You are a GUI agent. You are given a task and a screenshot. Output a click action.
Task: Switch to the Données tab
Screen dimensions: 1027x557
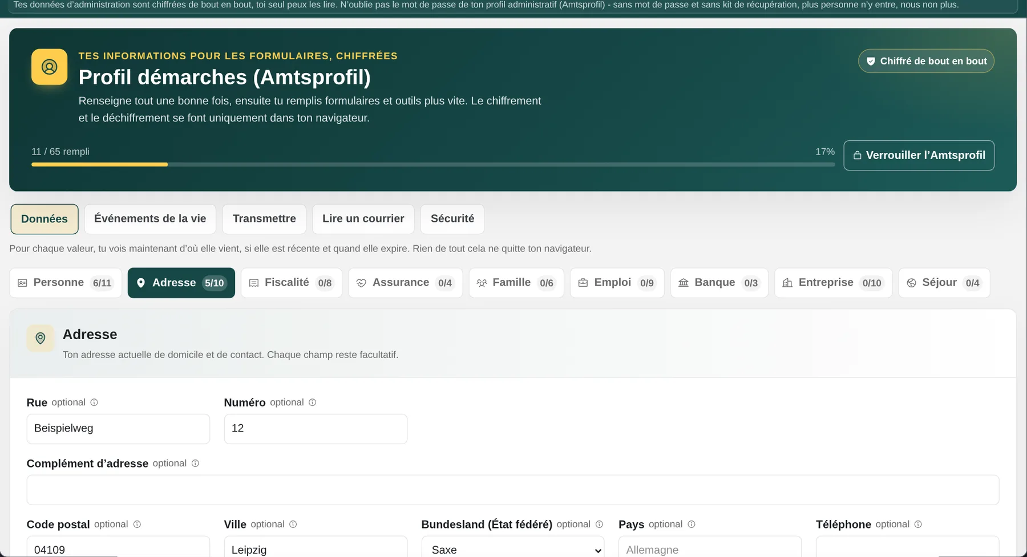point(45,219)
